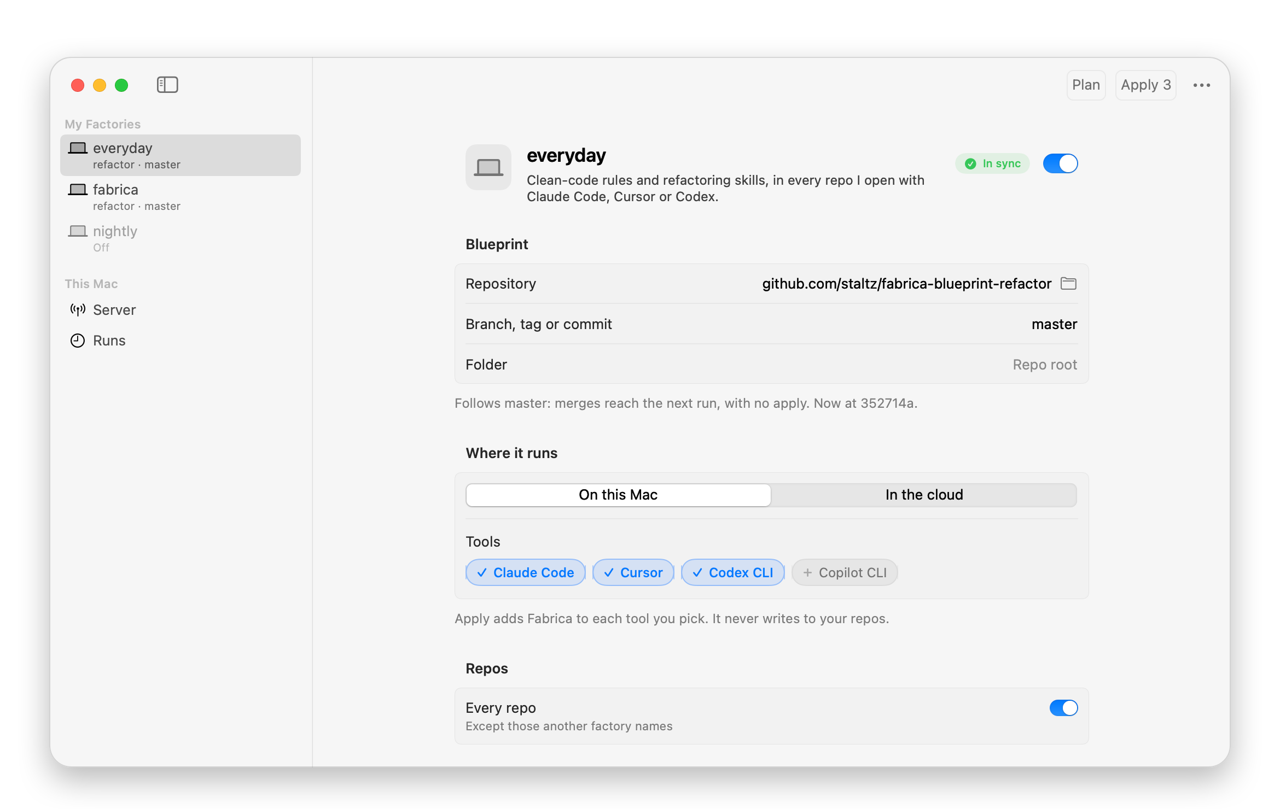The width and height of the screenshot is (1280, 809).
Task: Switch to In the cloud segment
Action: [924, 495]
